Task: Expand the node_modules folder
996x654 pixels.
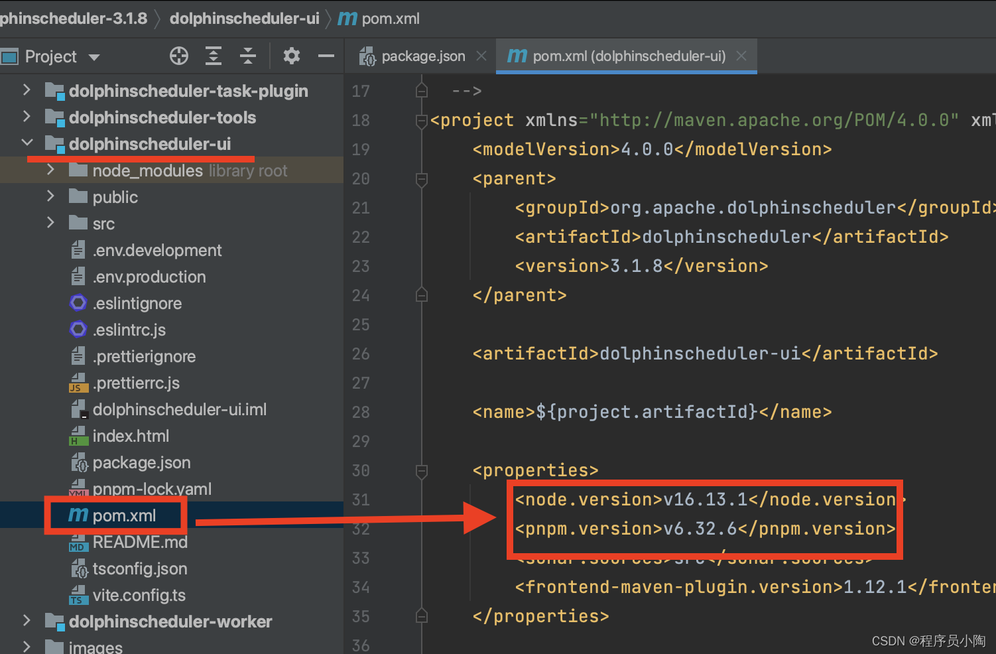Action: (50, 170)
